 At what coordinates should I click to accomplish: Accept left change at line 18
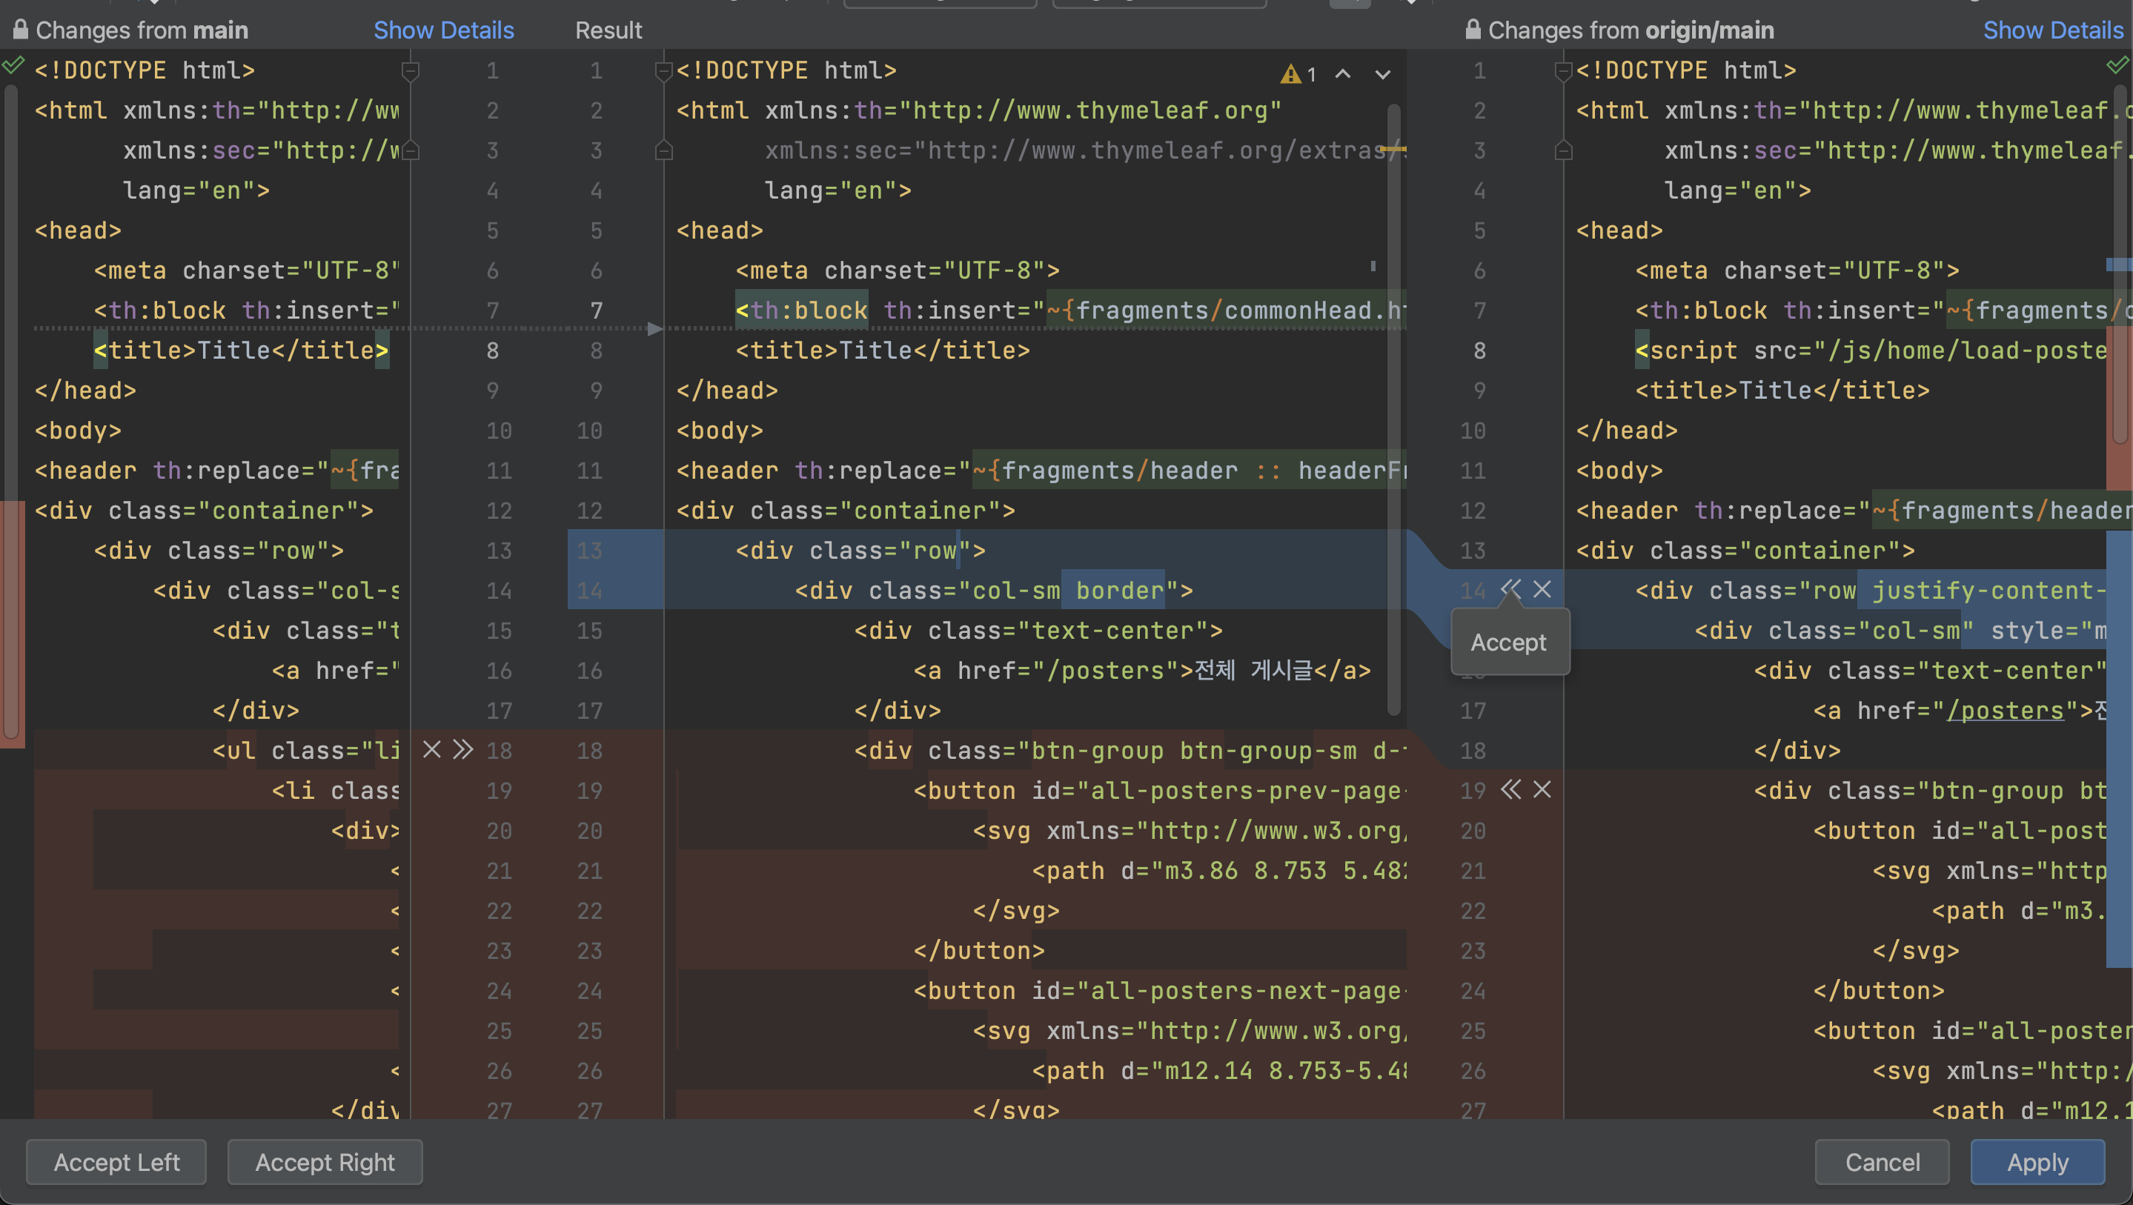coord(463,749)
